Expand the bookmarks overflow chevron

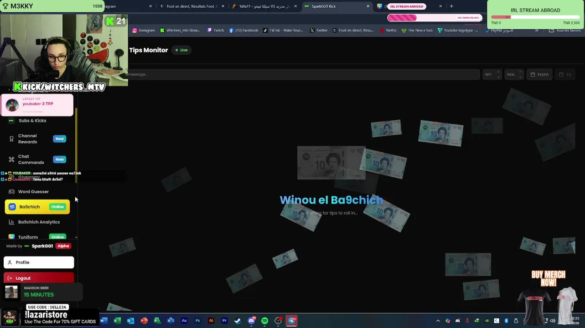pyautogui.click(x=536, y=31)
